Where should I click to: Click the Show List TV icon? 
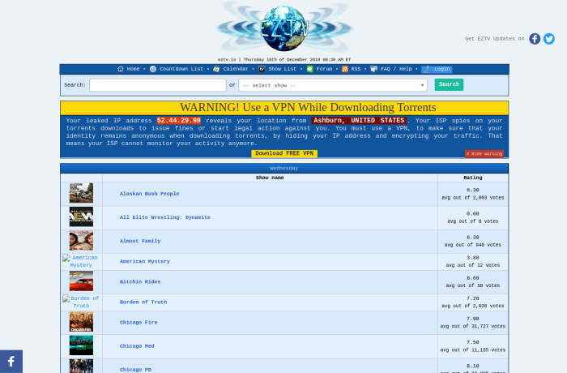coord(262,69)
